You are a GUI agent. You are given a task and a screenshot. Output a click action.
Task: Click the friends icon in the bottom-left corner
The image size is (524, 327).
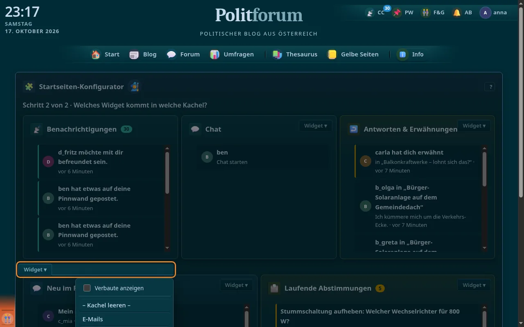7,318
